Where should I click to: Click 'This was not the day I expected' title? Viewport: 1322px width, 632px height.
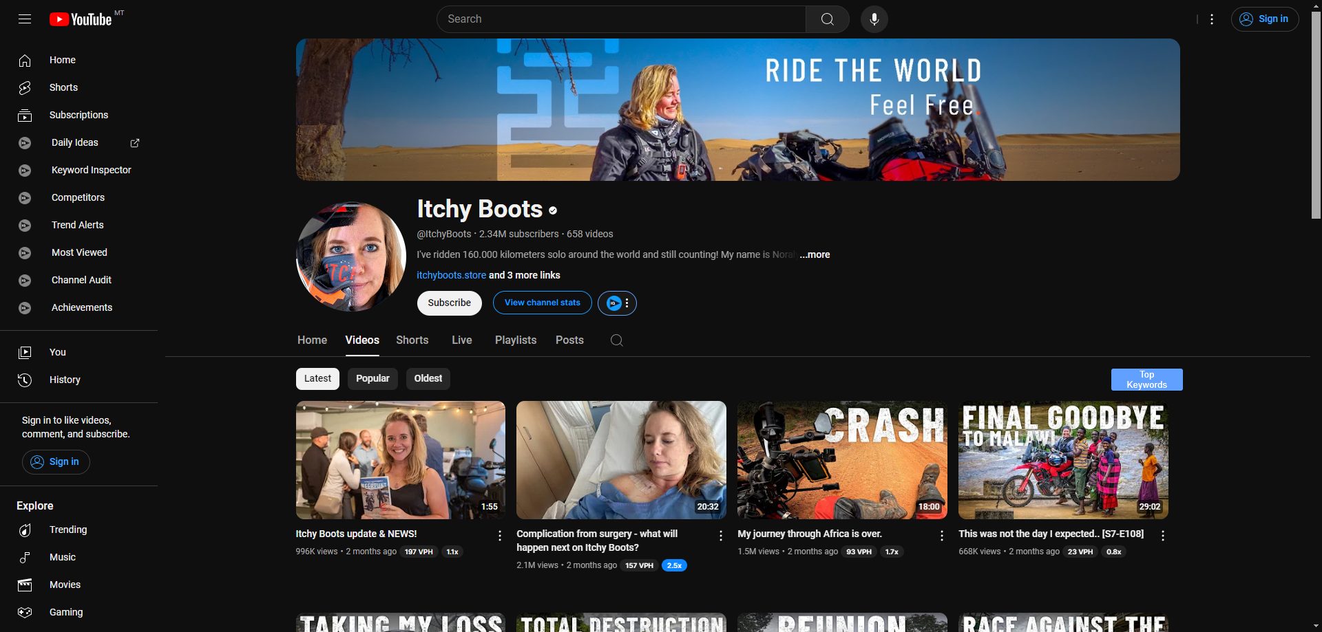pyautogui.click(x=1051, y=534)
